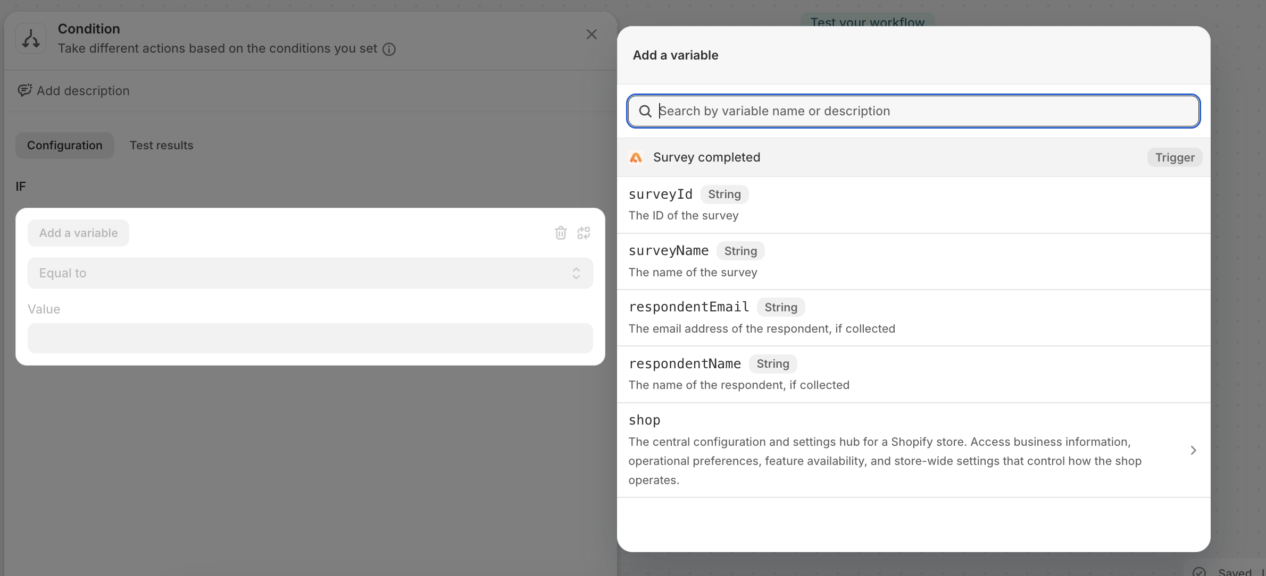Focus the variable search field
Screen dimensions: 1266x576
click(913, 111)
